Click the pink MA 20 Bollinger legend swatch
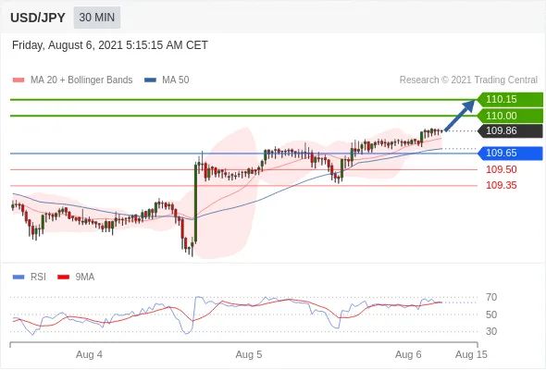Image resolution: width=546 pixels, height=370 pixels. (19, 80)
